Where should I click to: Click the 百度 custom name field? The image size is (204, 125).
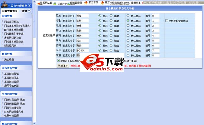83,16
